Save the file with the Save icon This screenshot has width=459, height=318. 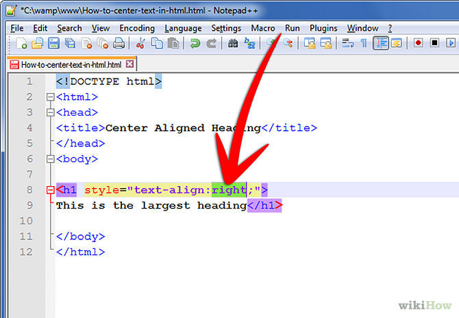(x=53, y=44)
